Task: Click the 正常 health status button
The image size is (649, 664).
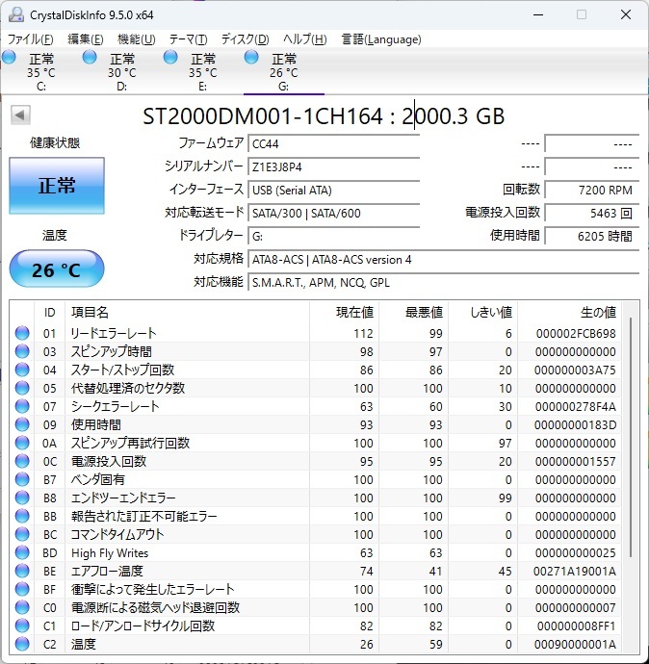Action: click(x=57, y=186)
